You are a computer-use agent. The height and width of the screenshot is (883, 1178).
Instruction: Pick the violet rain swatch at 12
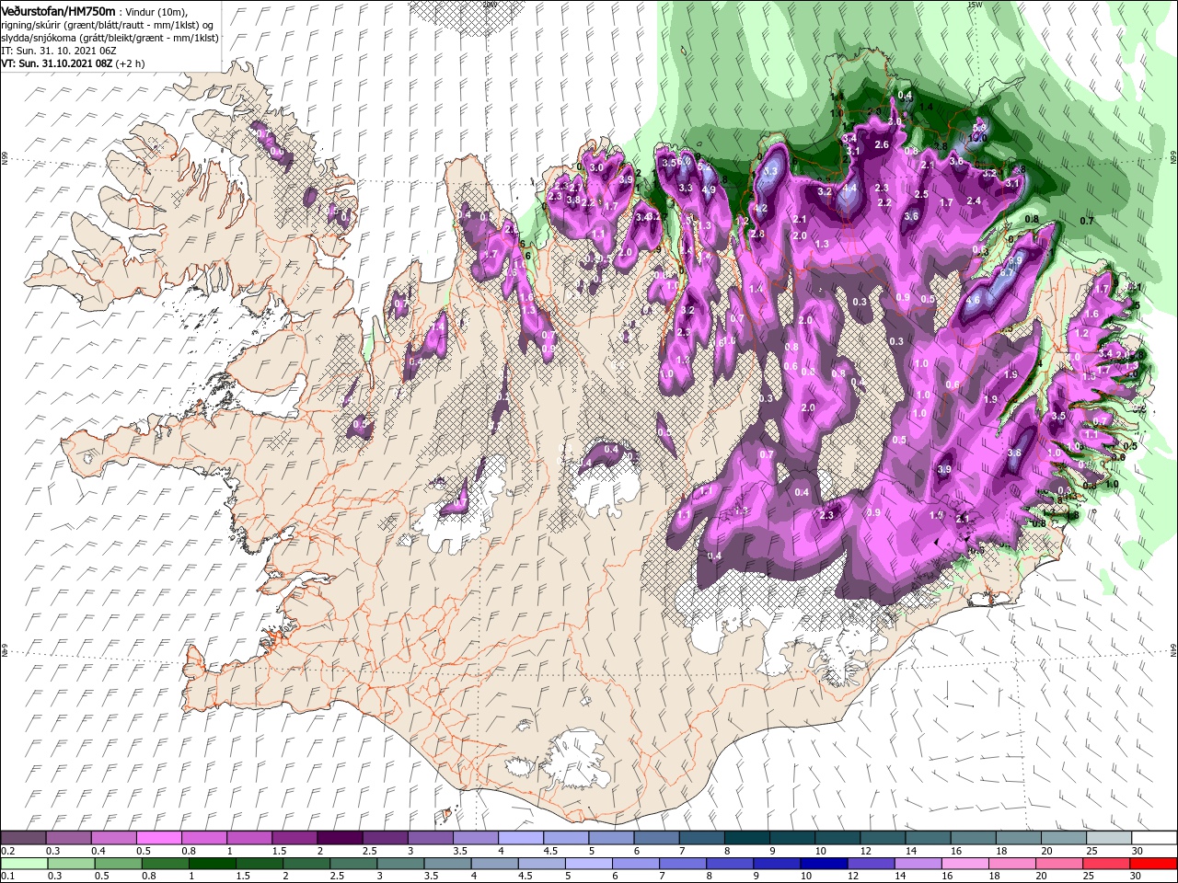coord(871,864)
